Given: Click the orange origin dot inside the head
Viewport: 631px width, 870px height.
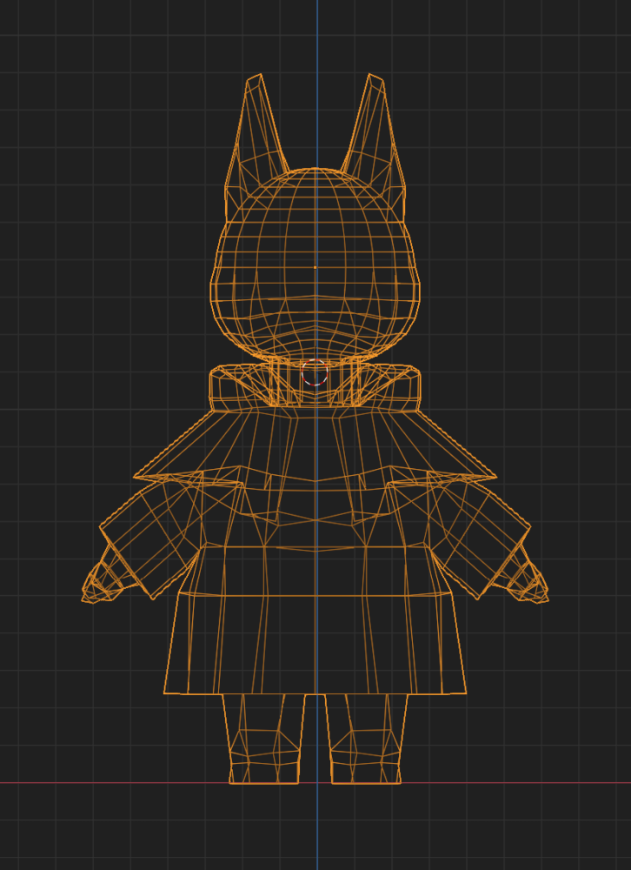Looking at the screenshot, I should (x=315, y=267).
